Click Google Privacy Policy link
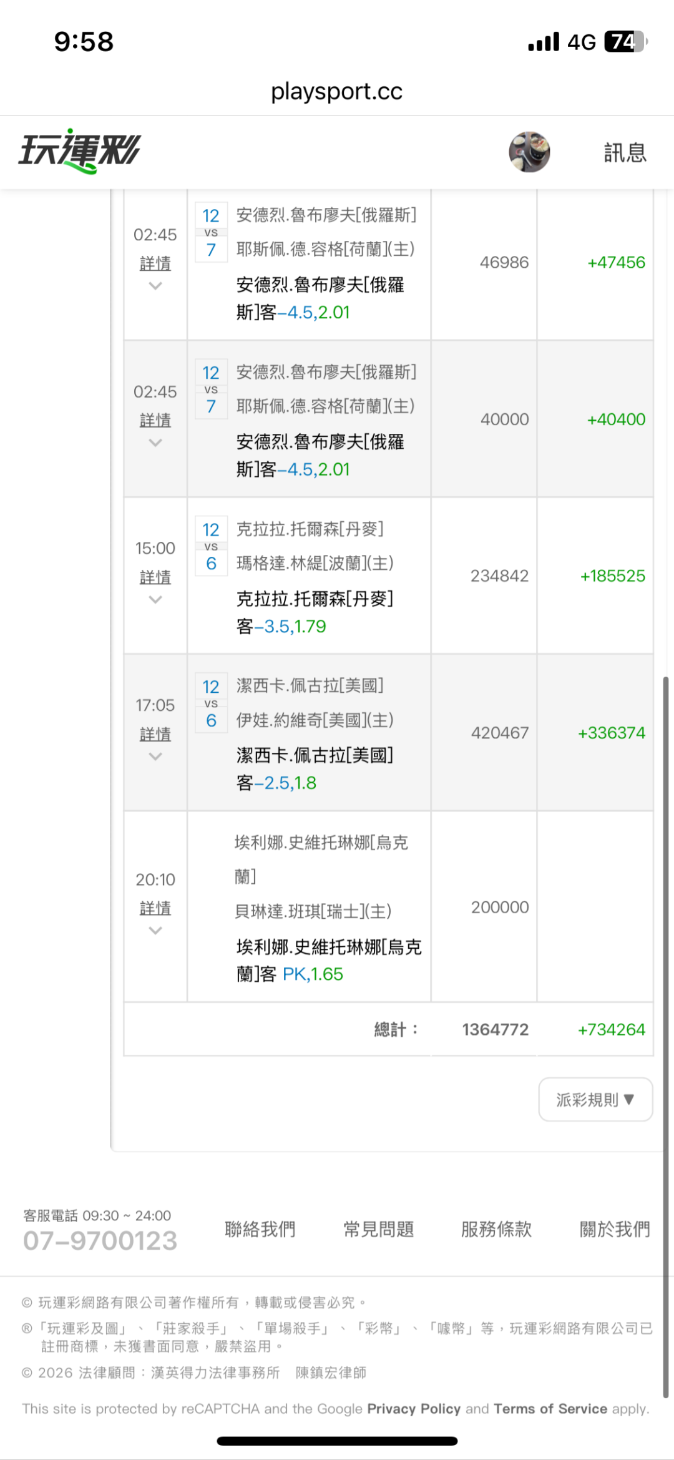 pyautogui.click(x=414, y=1409)
